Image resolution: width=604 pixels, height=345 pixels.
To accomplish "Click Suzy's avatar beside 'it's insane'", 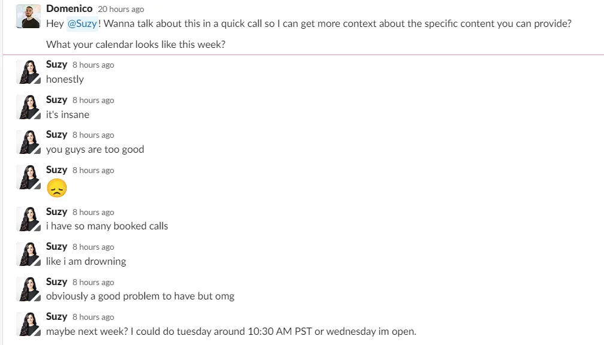I will point(29,107).
